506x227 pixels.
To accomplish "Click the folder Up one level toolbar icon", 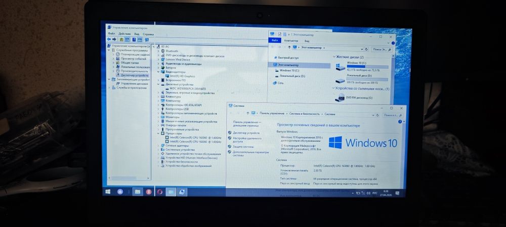I will pyautogui.click(x=121, y=39).
